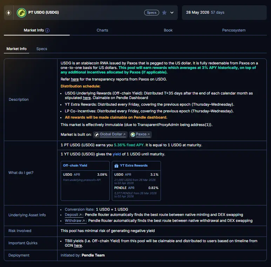Click the 'Distribution schedule:' heading

(x=80, y=86)
